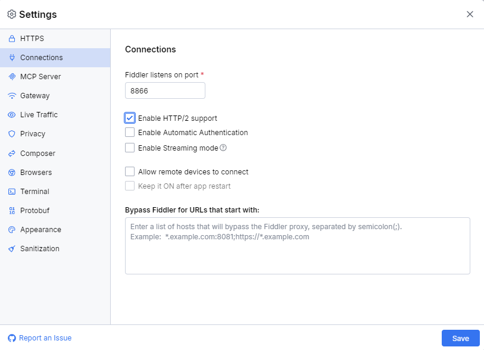Select the HTTPS lock icon in sidebar

pyautogui.click(x=13, y=38)
